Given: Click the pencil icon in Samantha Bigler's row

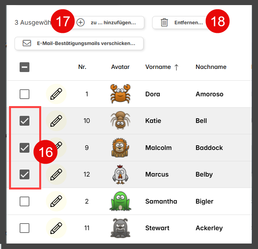Looking at the screenshot, I should click(56, 201).
